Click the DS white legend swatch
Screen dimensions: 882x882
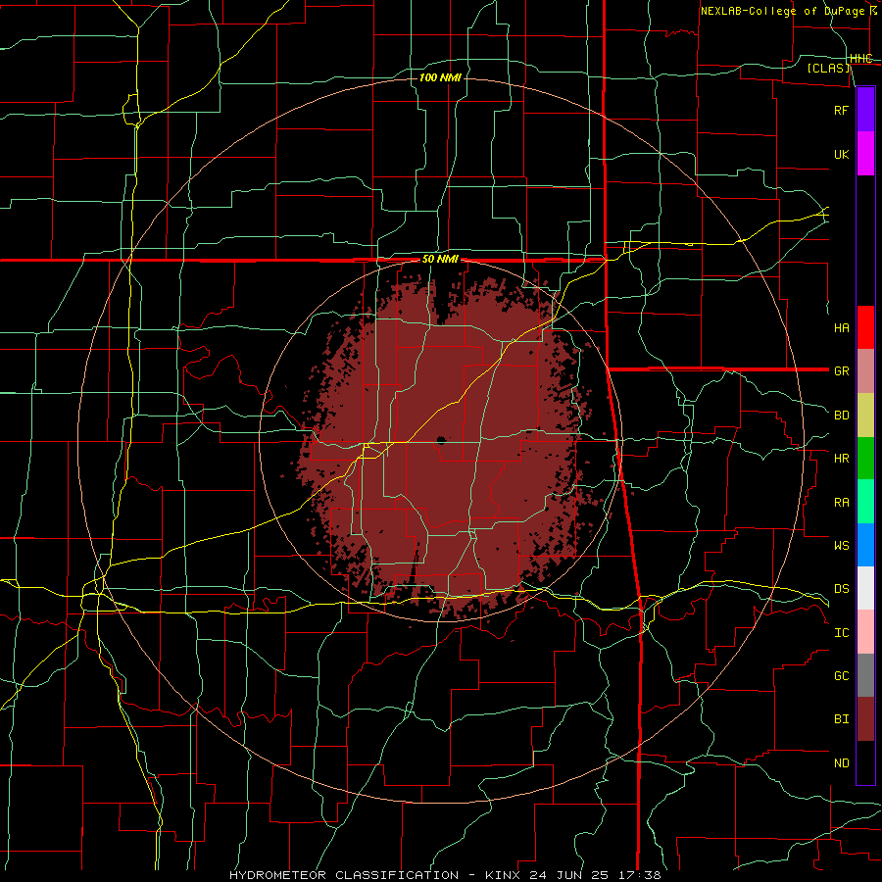[865, 588]
